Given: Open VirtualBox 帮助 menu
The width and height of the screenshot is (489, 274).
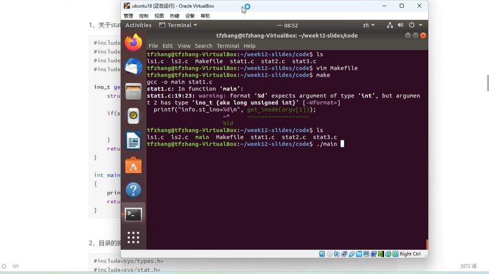Looking at the screenshot, I should (205, 16).
